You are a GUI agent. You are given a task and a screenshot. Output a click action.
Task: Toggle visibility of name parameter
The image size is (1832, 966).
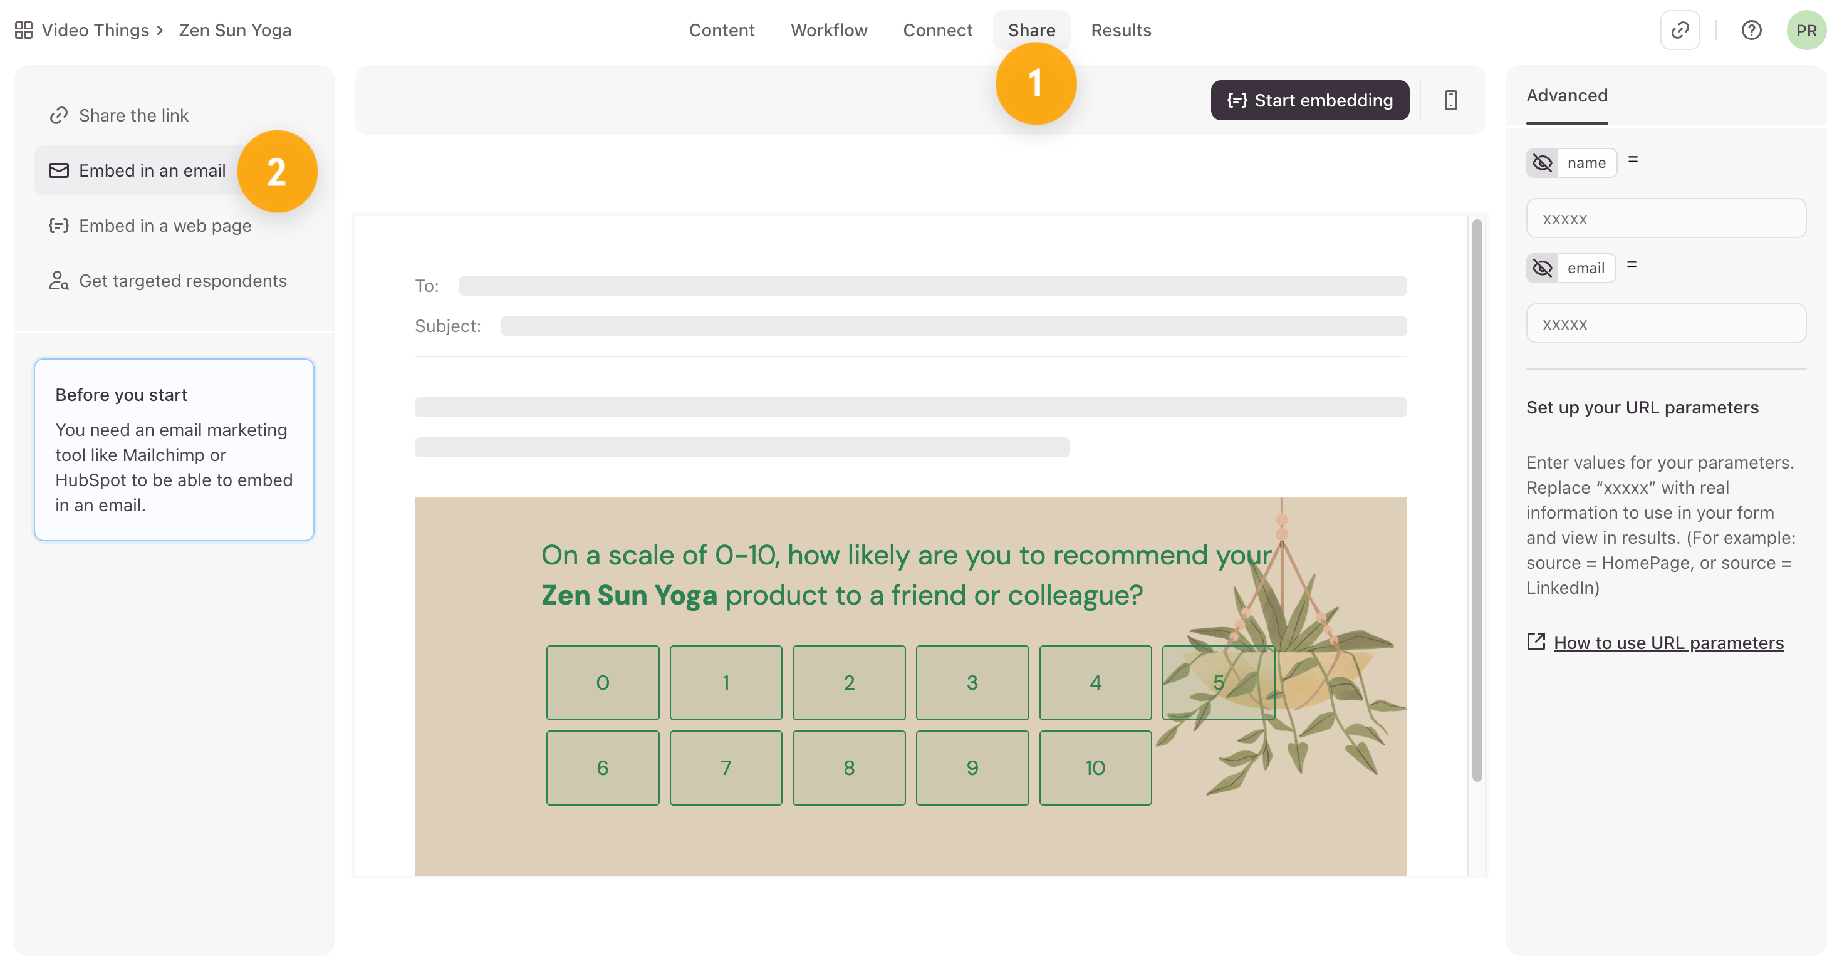click(1542, 163)
